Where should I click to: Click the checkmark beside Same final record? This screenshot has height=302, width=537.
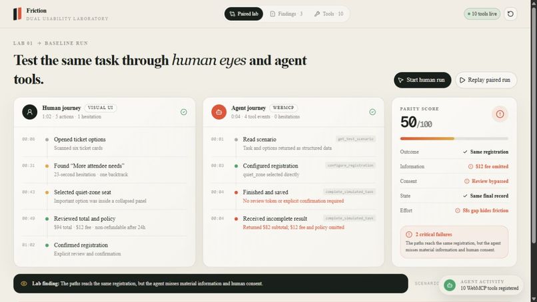tap(465, 196)
